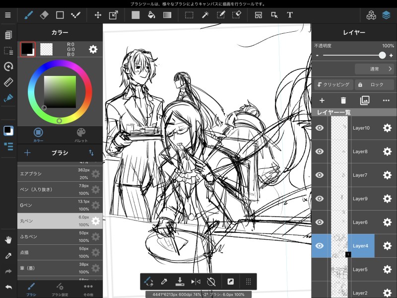
Task: Click the rotate canvas sidebar icon
Action: 8,67
